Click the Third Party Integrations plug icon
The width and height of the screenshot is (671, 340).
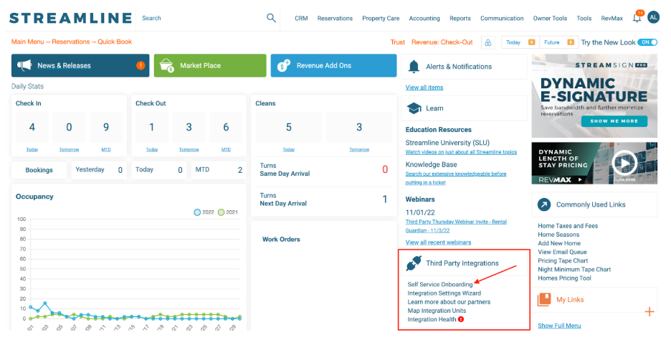click(414, 263)
